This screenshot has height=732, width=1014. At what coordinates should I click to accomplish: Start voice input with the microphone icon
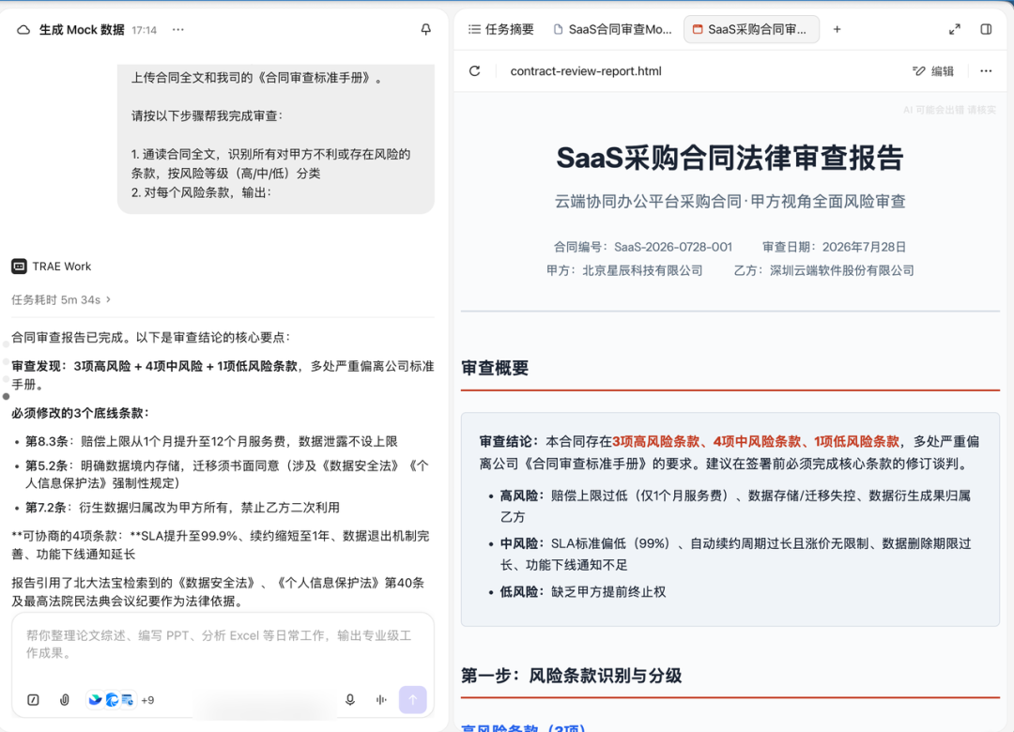[350, 700]
